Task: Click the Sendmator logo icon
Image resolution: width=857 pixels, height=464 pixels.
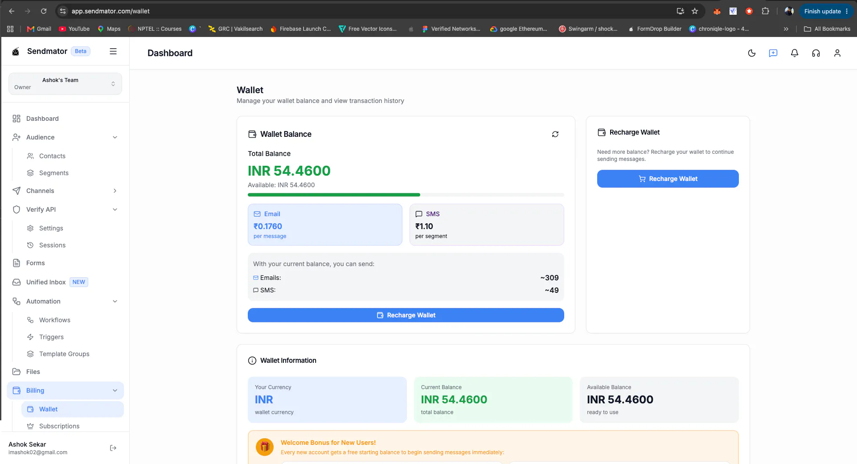Action: pyautogui.click(x=16, y=51)
